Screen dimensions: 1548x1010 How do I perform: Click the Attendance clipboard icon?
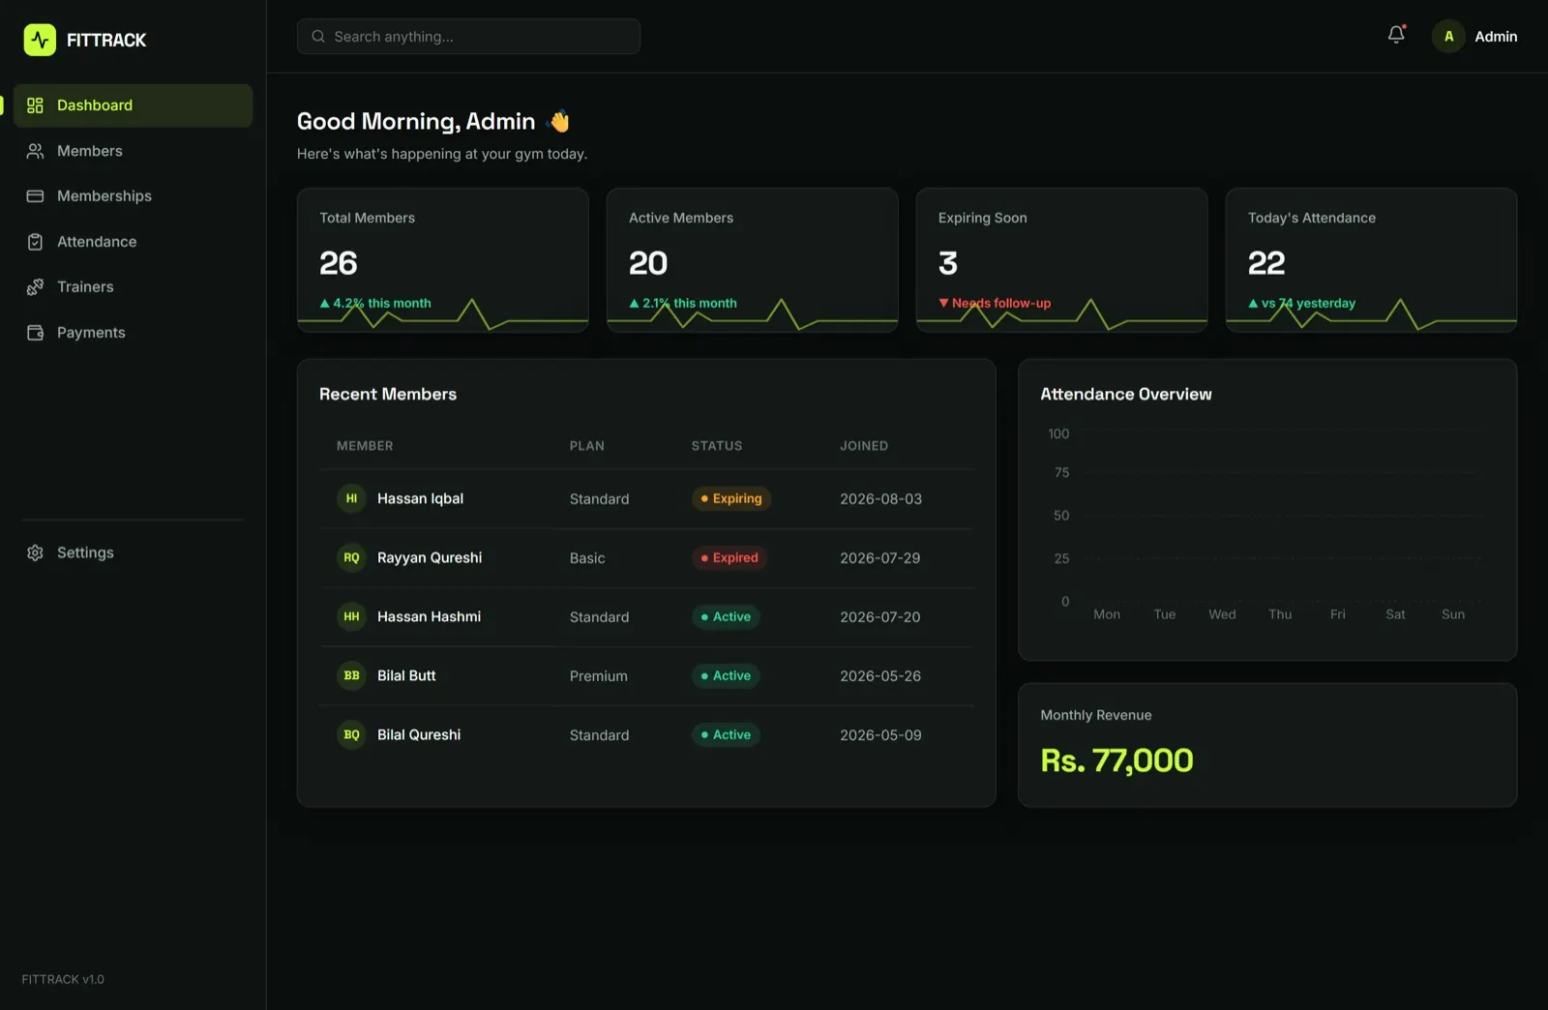tap(35, 242)
